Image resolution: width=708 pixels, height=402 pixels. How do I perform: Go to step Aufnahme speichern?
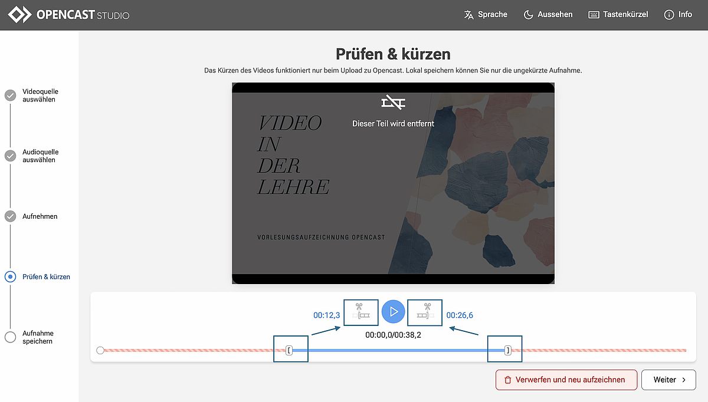[38, 337]
